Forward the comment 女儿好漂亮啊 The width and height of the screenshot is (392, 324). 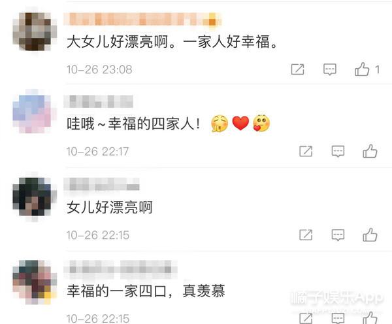[x=306, y=235]
